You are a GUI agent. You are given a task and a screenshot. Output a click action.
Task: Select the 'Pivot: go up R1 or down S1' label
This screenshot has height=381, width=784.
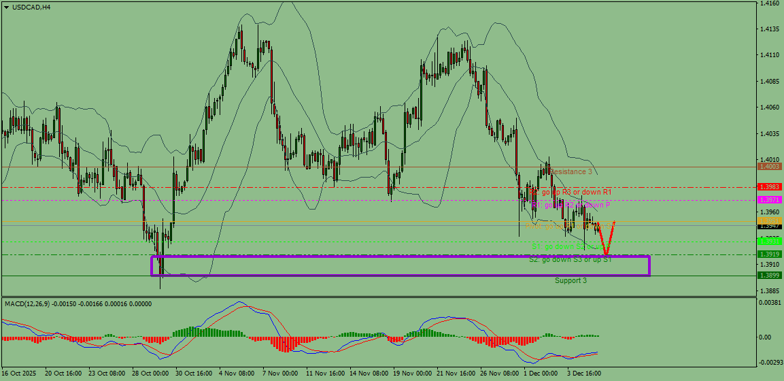coord(569,227)
